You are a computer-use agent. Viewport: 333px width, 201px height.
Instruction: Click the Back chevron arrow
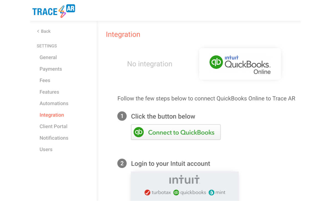[x=38, y=31]
